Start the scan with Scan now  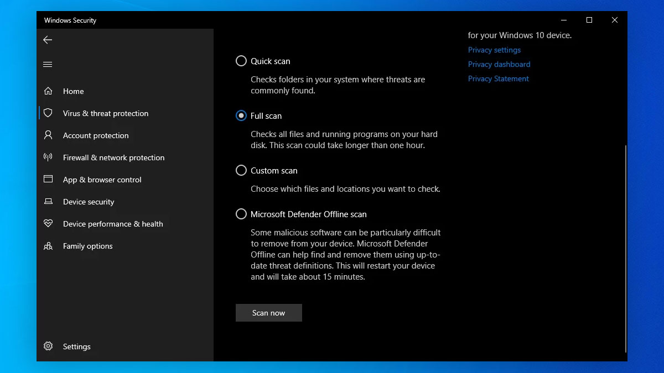pos(269,313)
